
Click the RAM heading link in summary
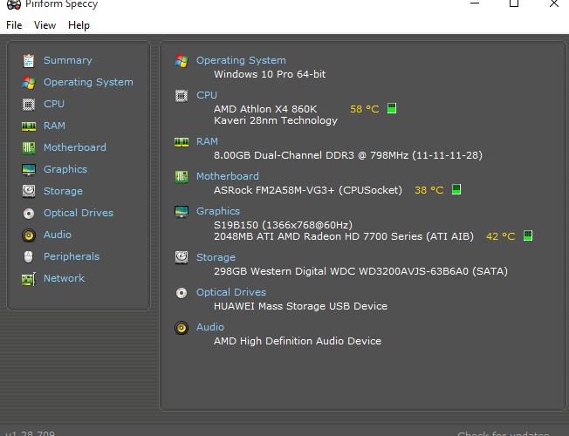click(207, 141)
